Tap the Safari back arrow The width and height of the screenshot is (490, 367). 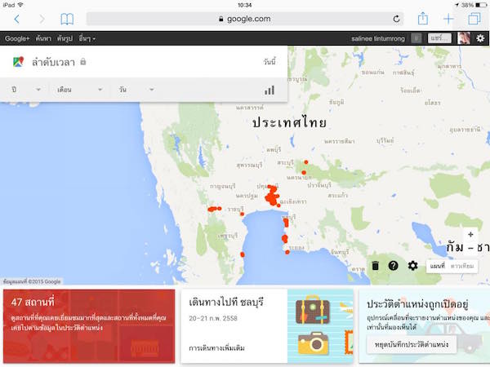(x=17, y=19)
